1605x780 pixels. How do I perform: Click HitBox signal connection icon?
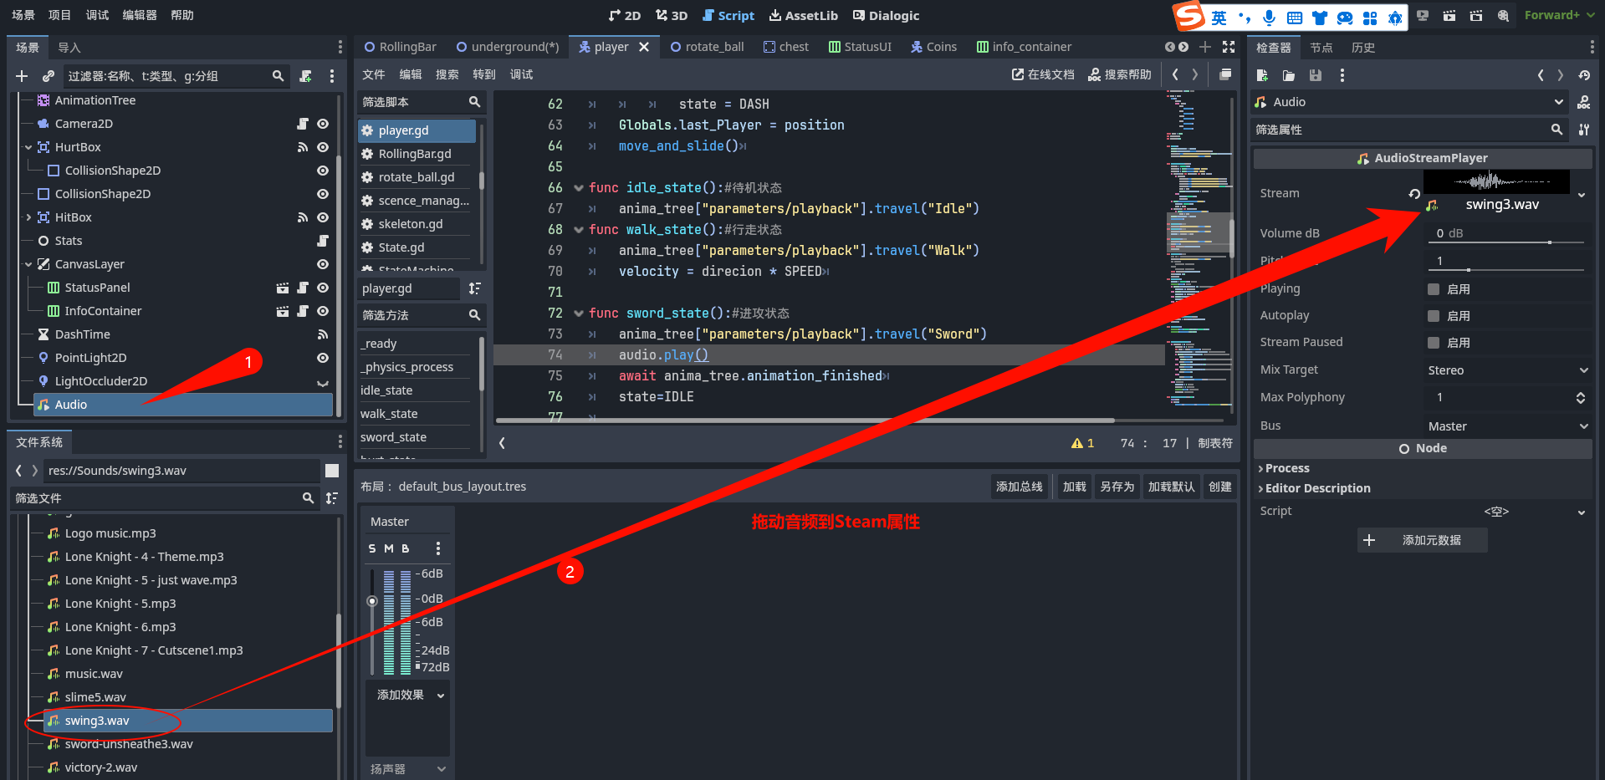303,217
